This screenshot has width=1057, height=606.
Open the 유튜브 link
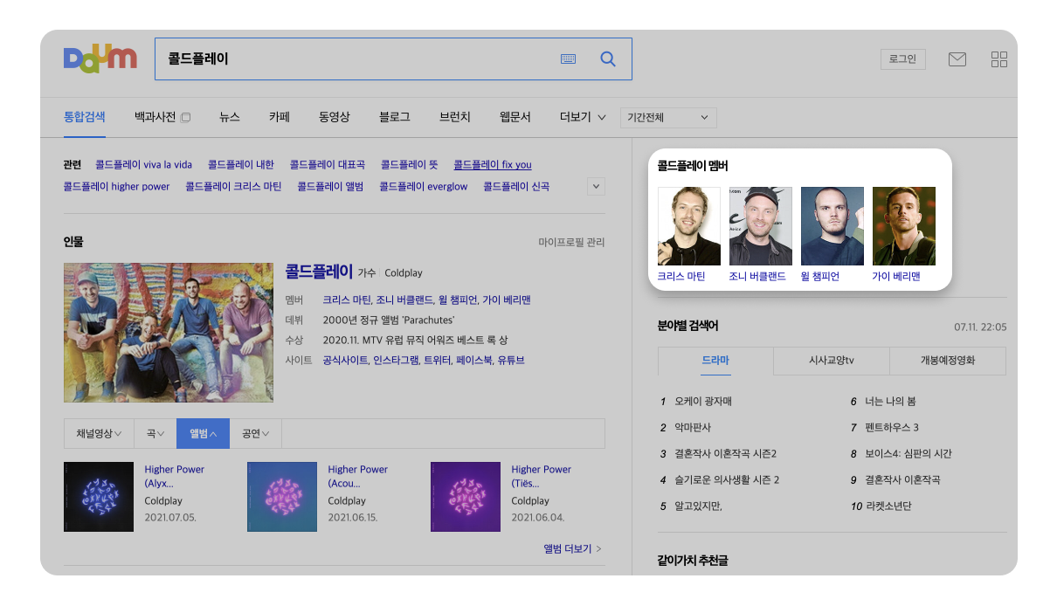(511, 360)
